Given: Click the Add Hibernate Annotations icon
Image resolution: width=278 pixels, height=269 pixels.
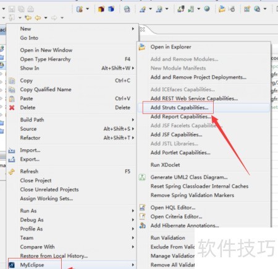Looking at the screenshot, I should click(x=142, y=226).
